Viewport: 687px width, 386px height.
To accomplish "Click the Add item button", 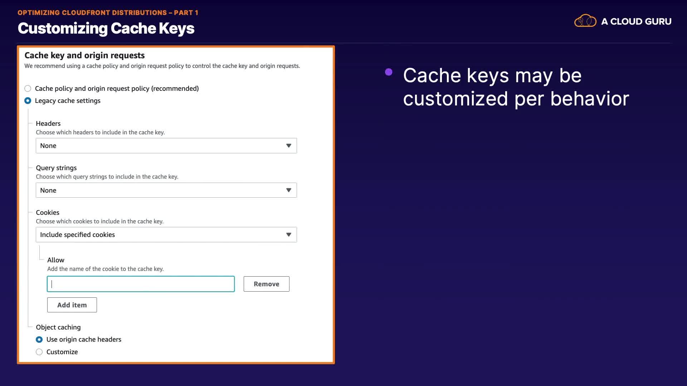I will (x=72, y=305).
